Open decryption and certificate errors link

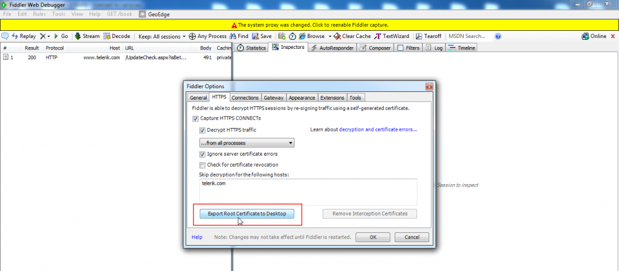(x=378, y=129)
